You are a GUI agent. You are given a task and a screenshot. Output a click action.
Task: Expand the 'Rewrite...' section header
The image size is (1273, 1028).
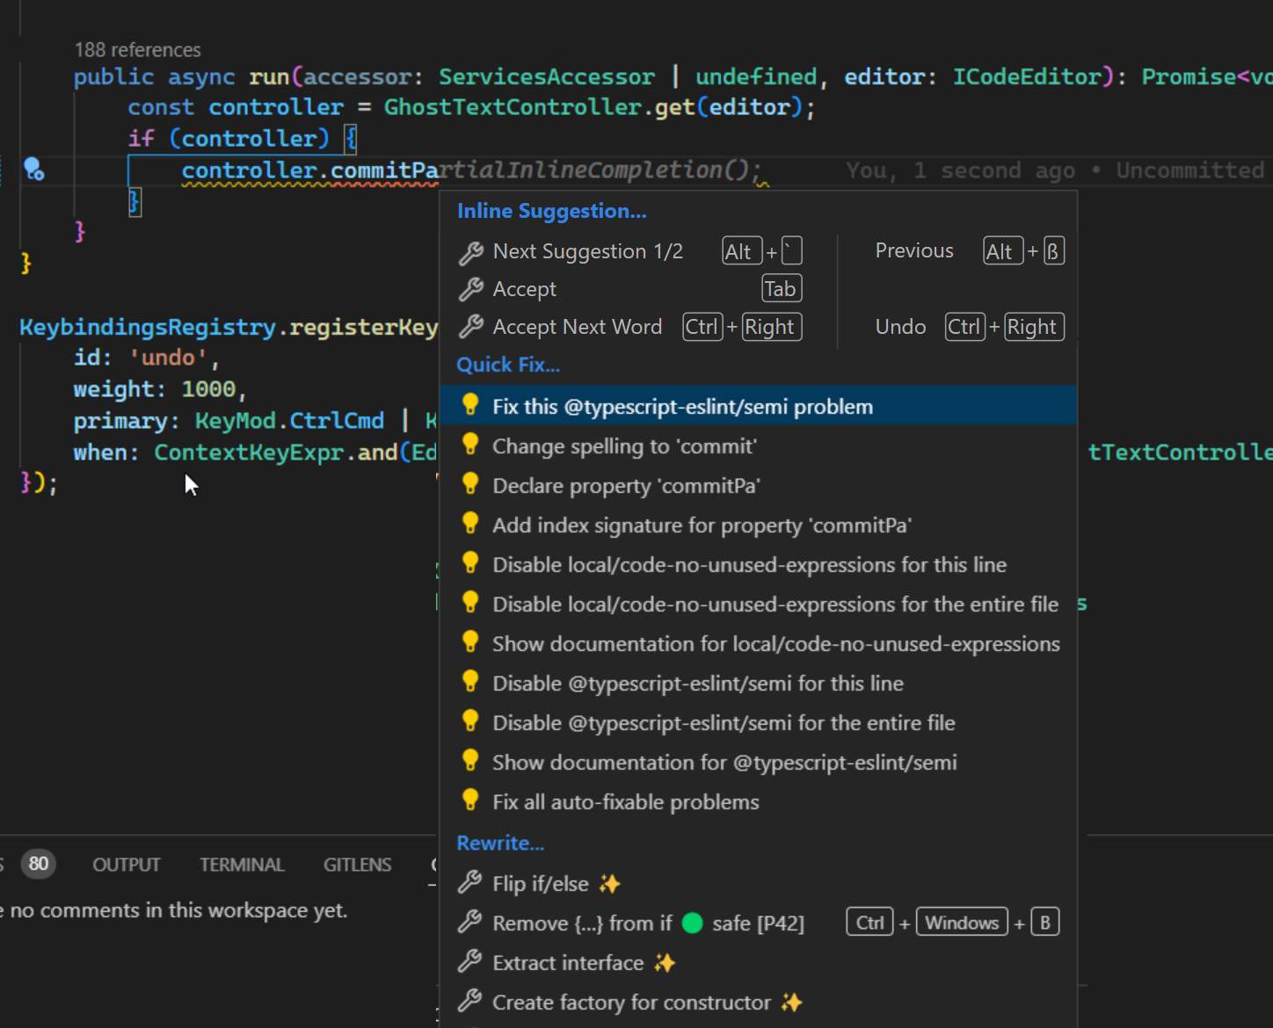(500, 843)
